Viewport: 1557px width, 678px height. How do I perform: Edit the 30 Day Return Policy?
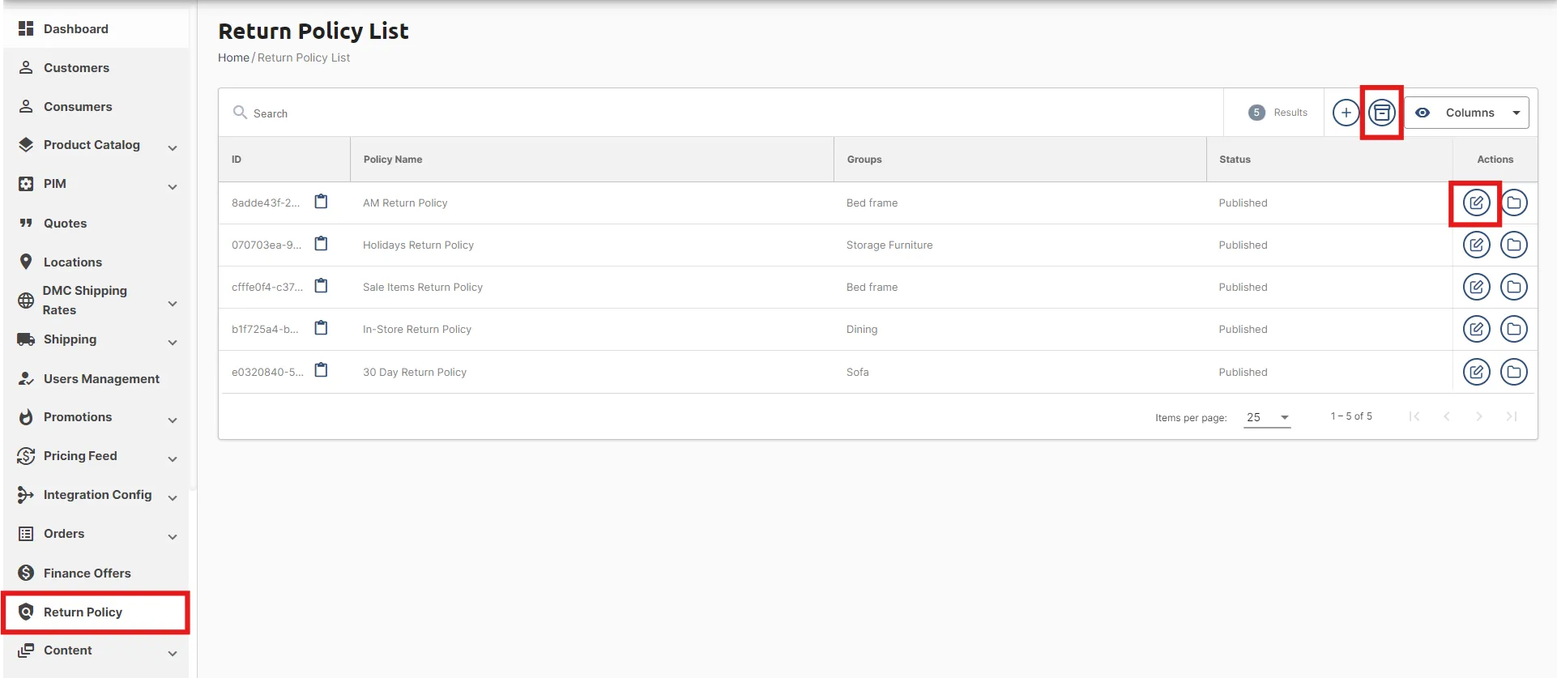(x=1476, y=372)
